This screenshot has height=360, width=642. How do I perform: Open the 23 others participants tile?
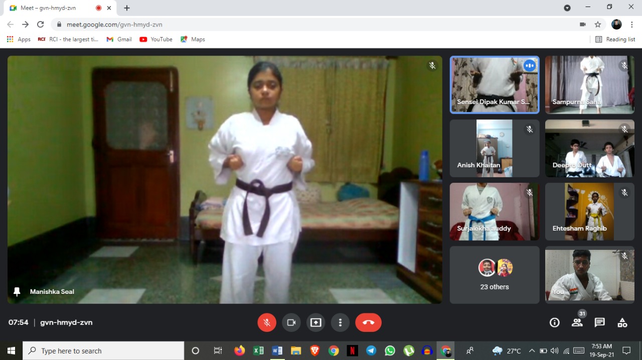click(495, 275)
